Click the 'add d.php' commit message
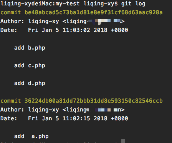The width and height of the screenshot is (172, 143). point(30,83)
